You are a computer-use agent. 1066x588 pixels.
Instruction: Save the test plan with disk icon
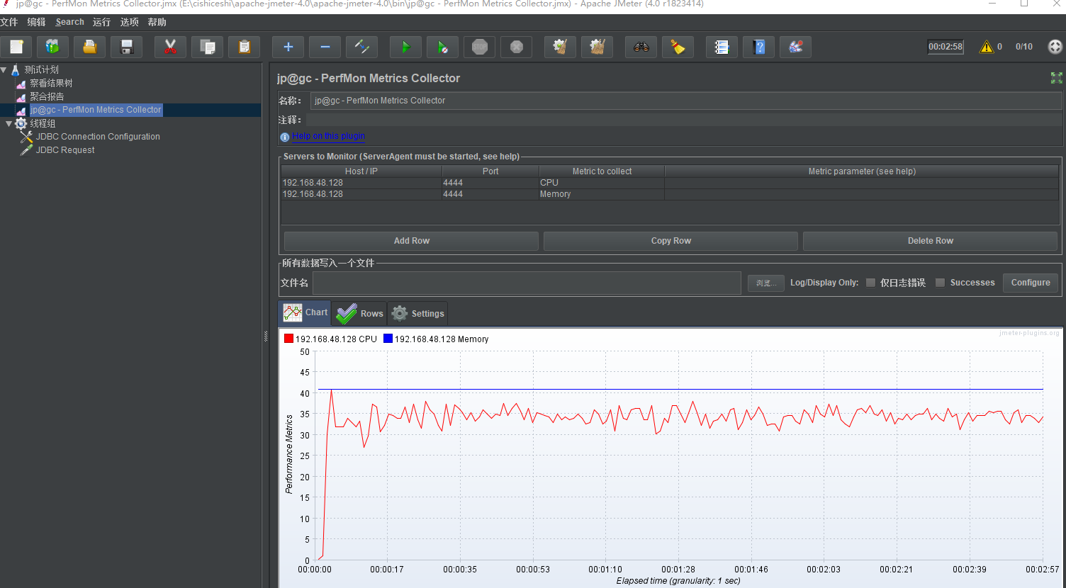127,47
